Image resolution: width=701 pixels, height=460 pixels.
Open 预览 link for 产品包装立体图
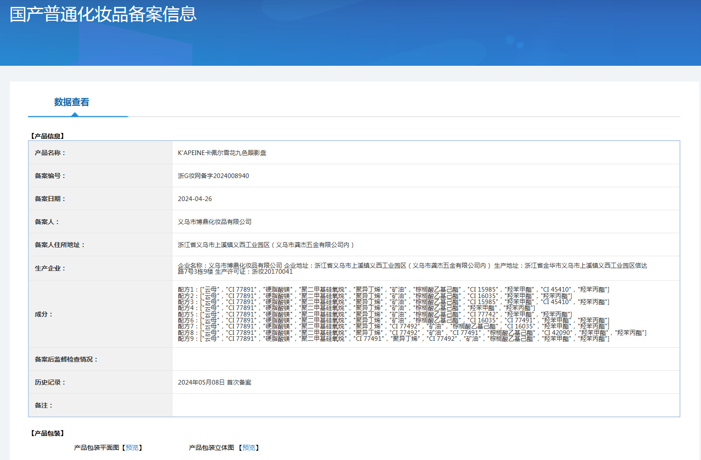point(249,448)
